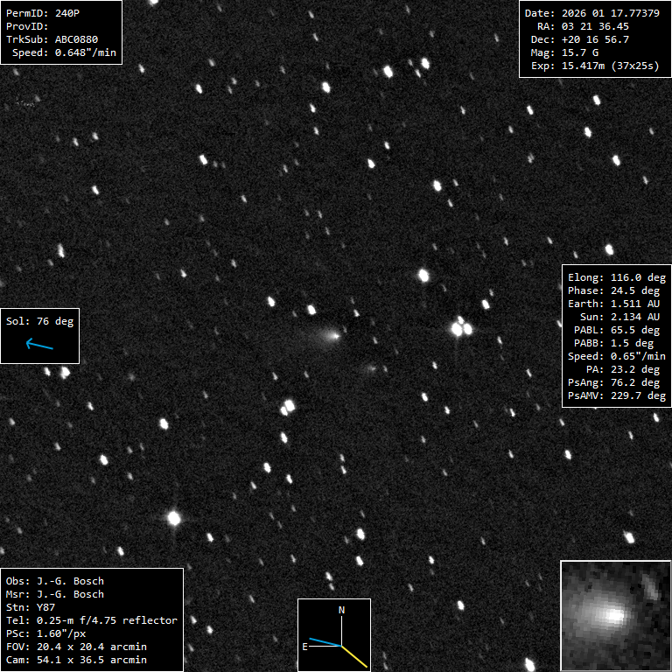This screenshot has width=672, height=672.
Task: Click the faint fragment below-right of the comet
Action: click(x=371, y=369)
